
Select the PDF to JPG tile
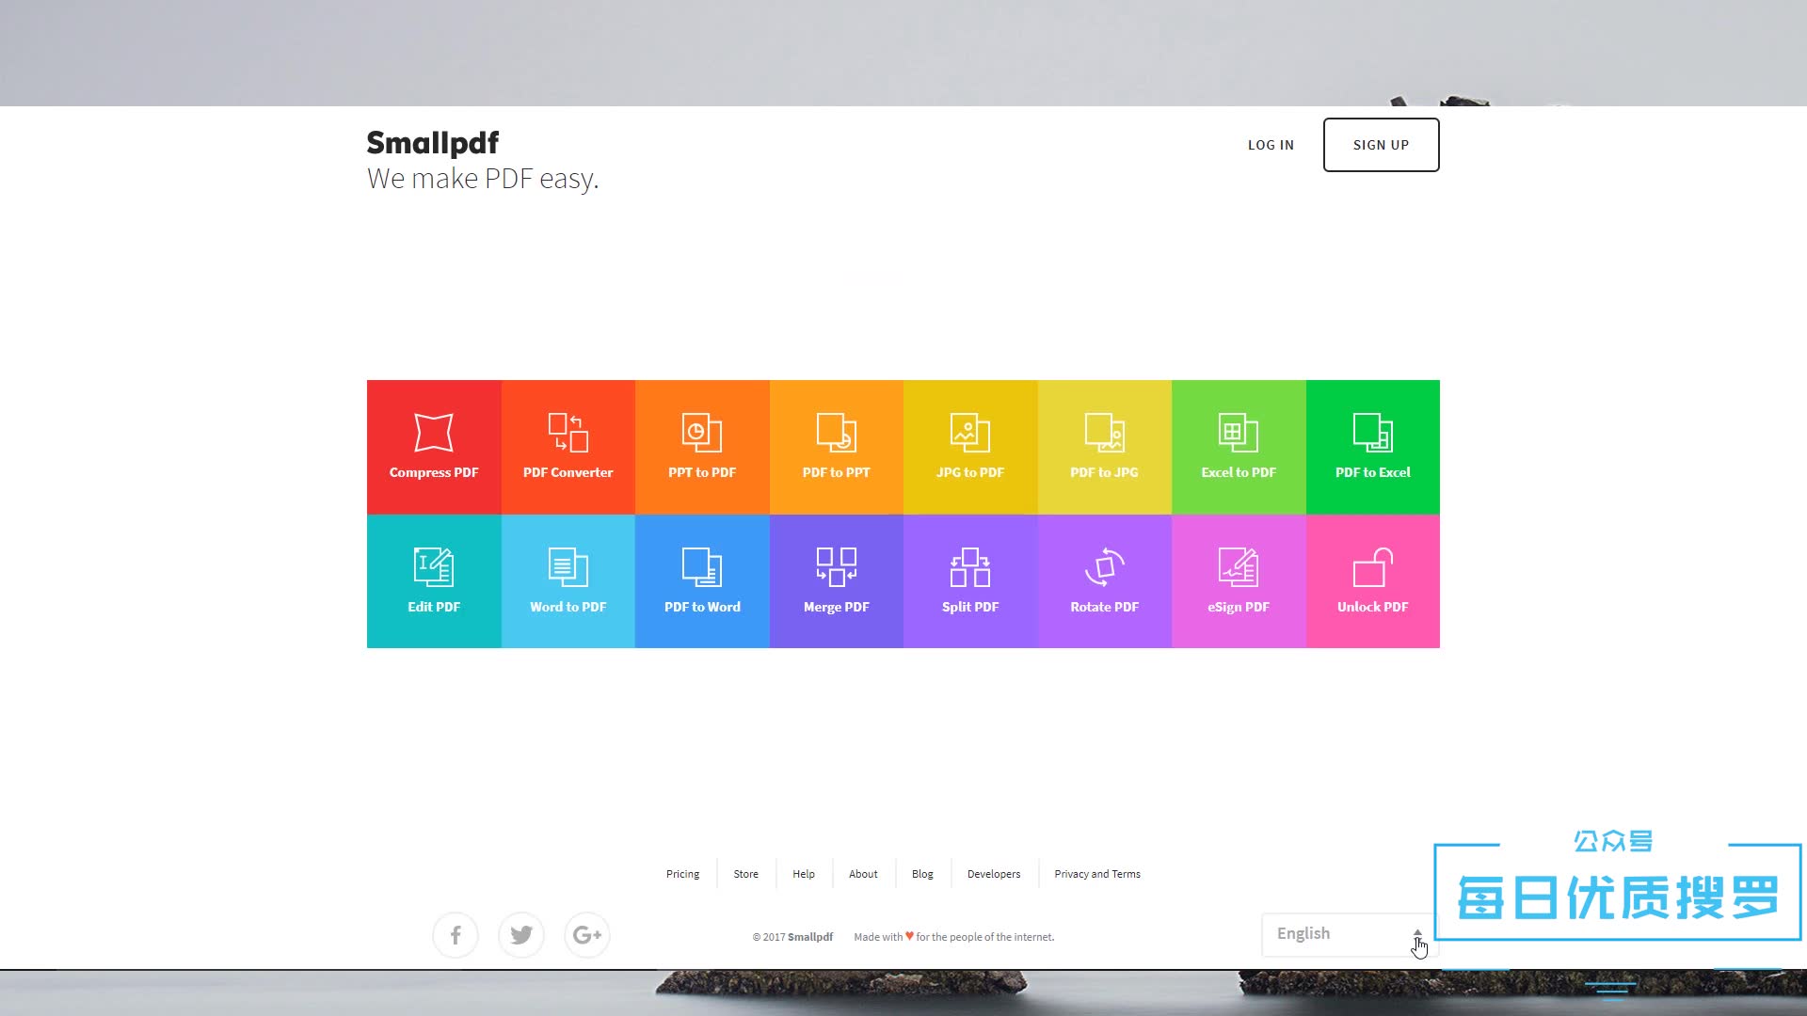tap(1105, 447)
